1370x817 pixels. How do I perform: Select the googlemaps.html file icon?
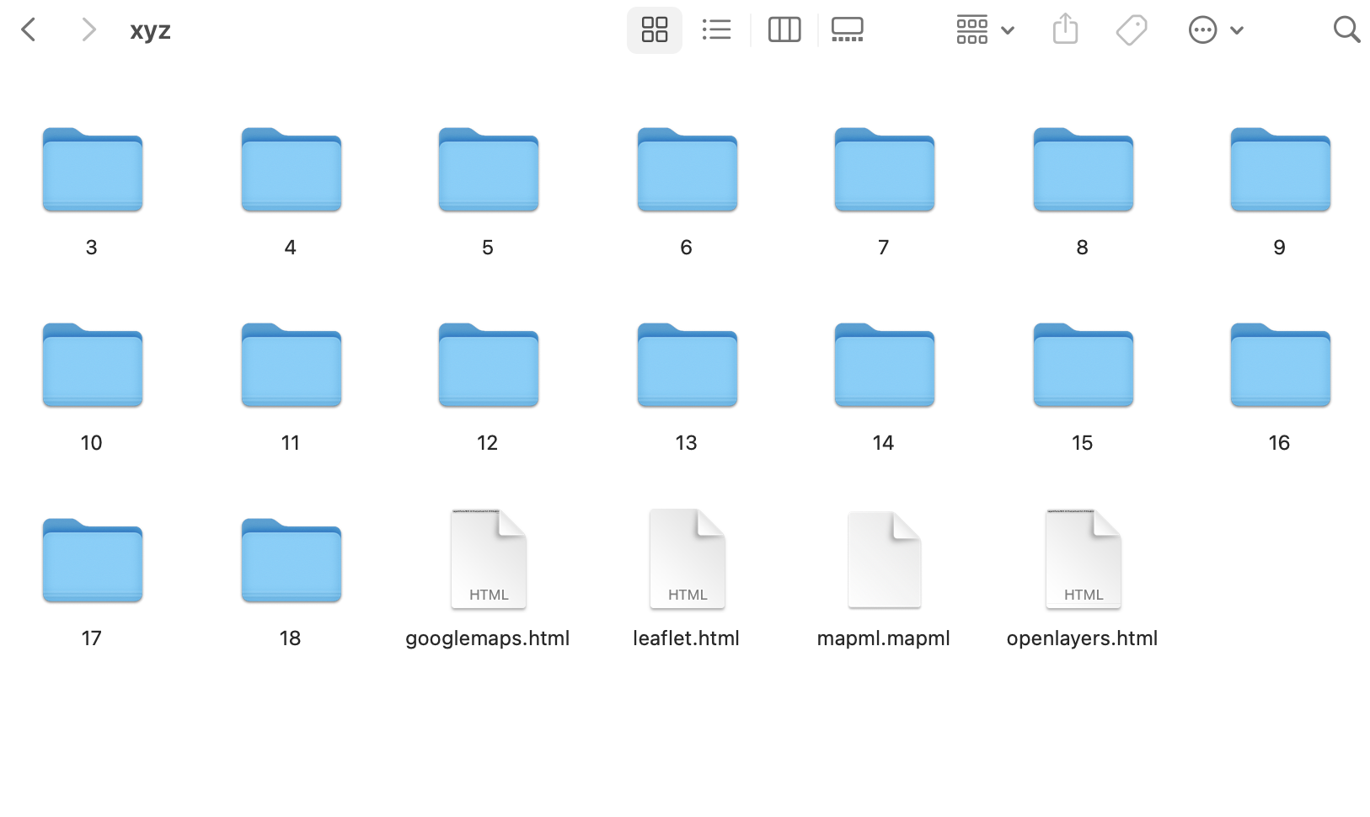[489, 558]
